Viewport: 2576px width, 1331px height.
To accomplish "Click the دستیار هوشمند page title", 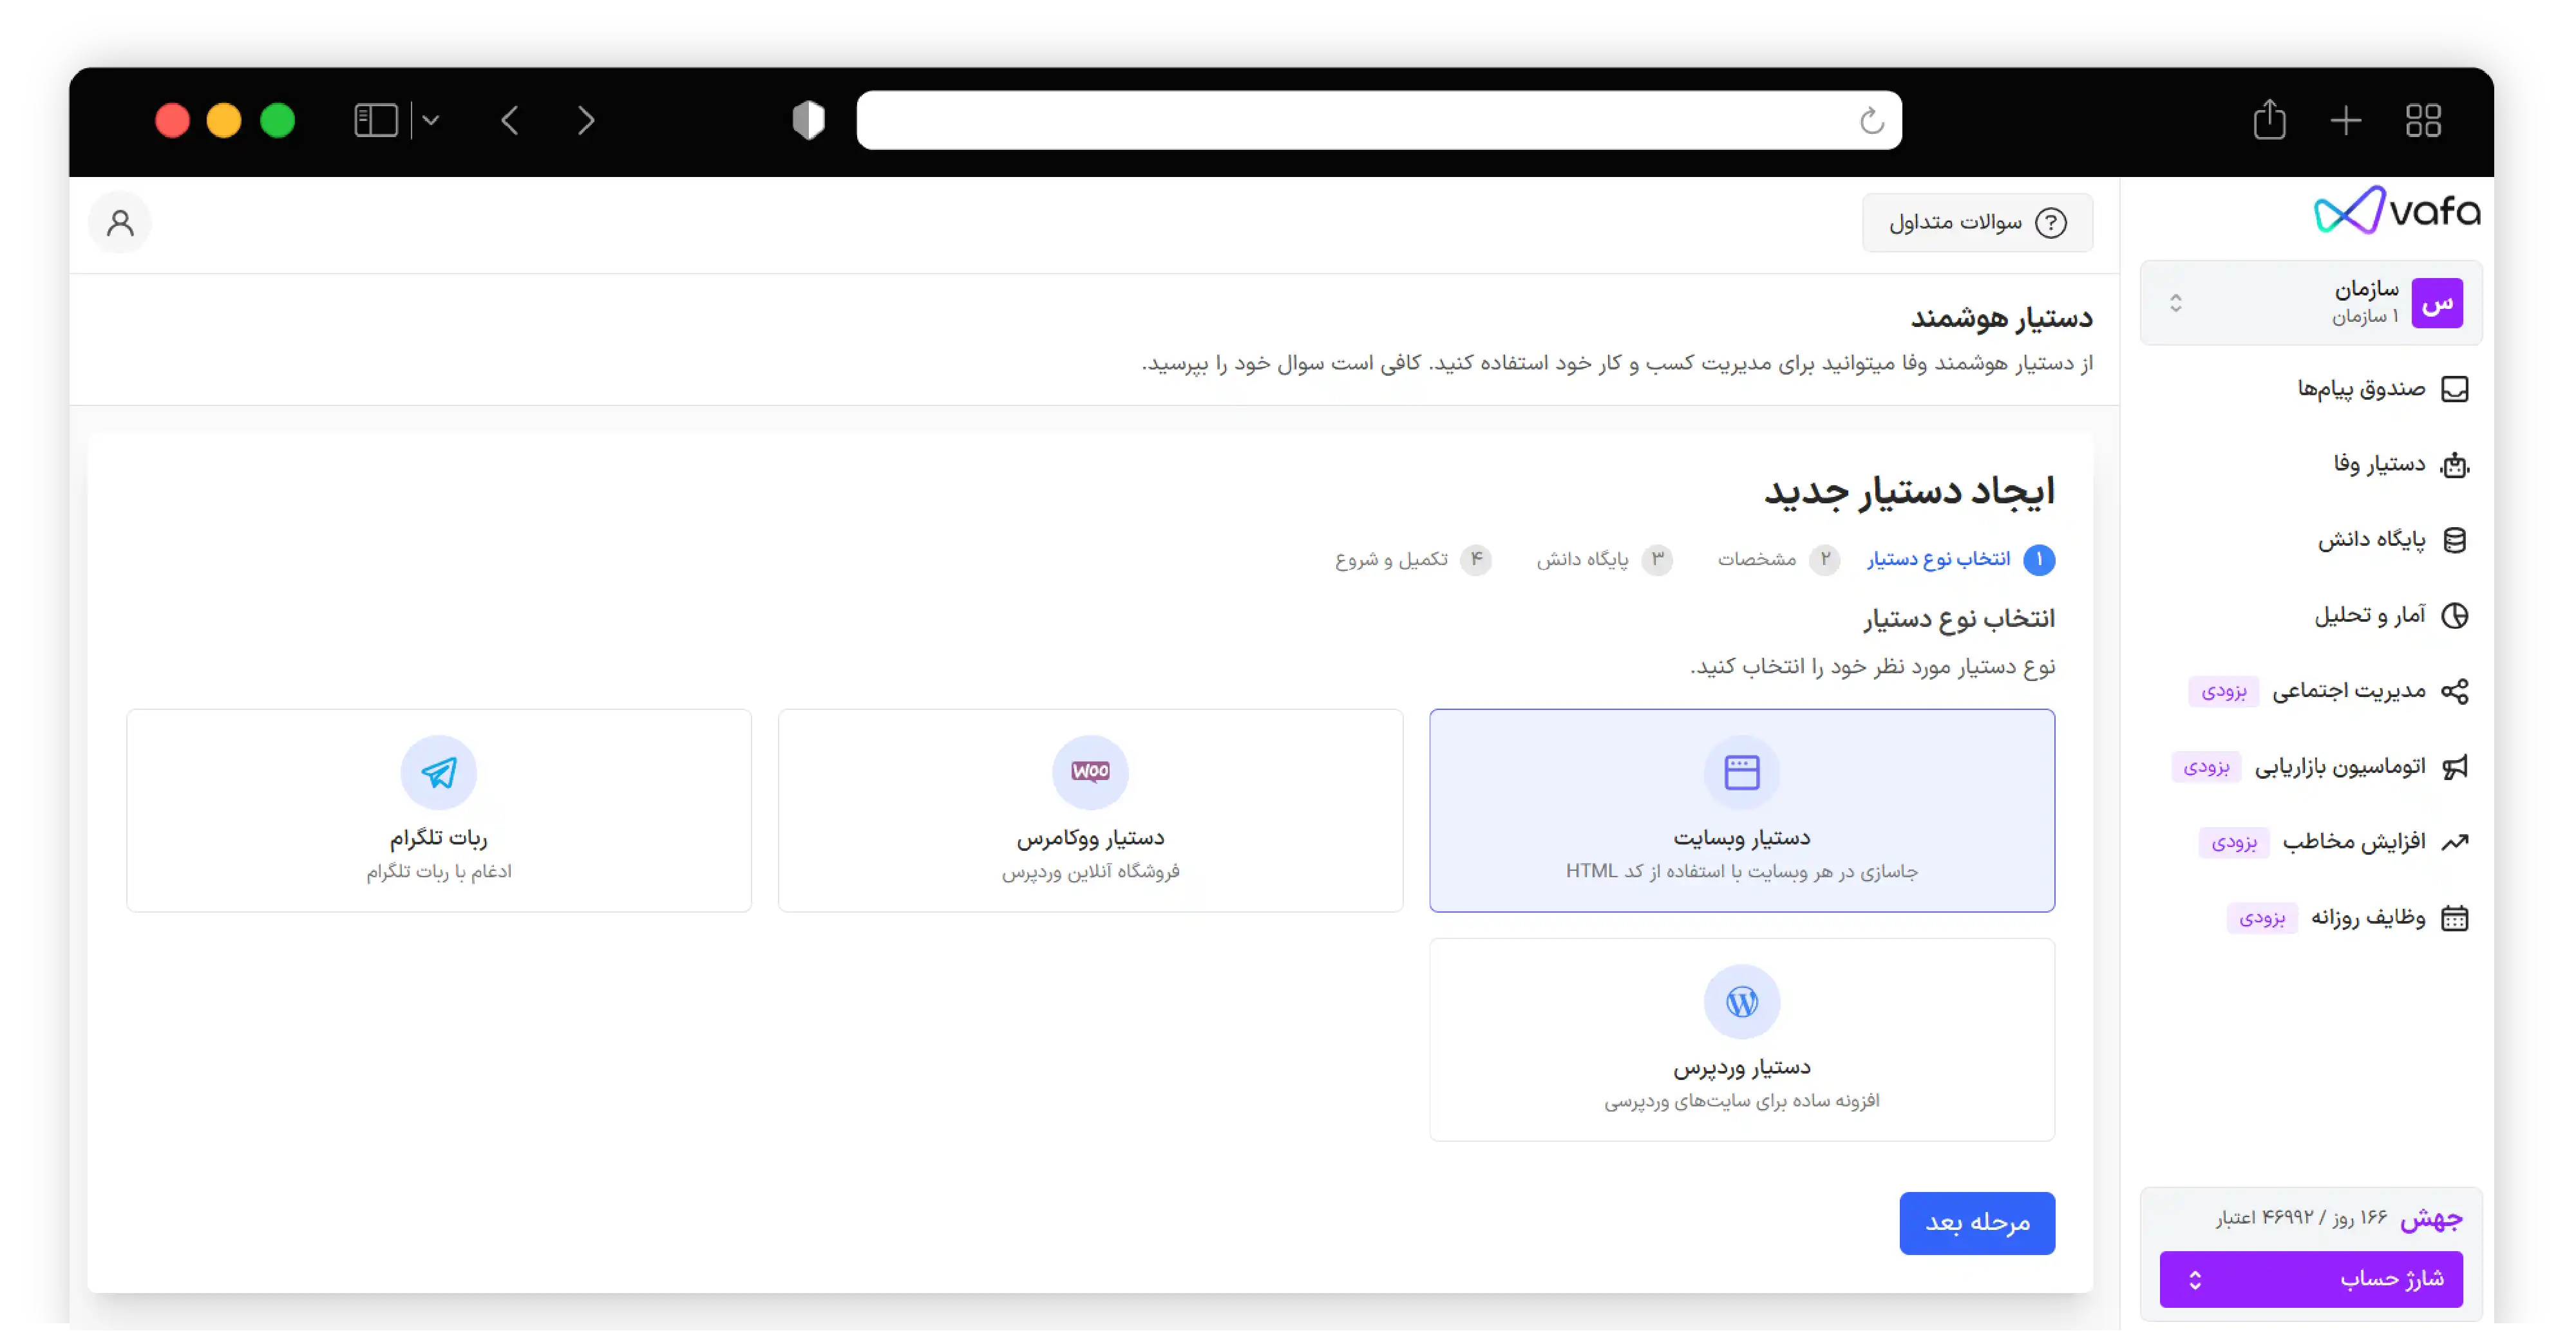I will point(2002,318).
